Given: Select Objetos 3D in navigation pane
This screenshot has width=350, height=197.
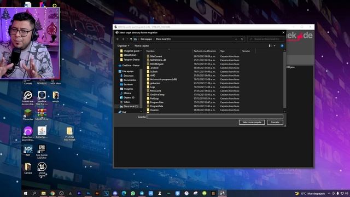Looking at the screenshot, I should 127,97.
